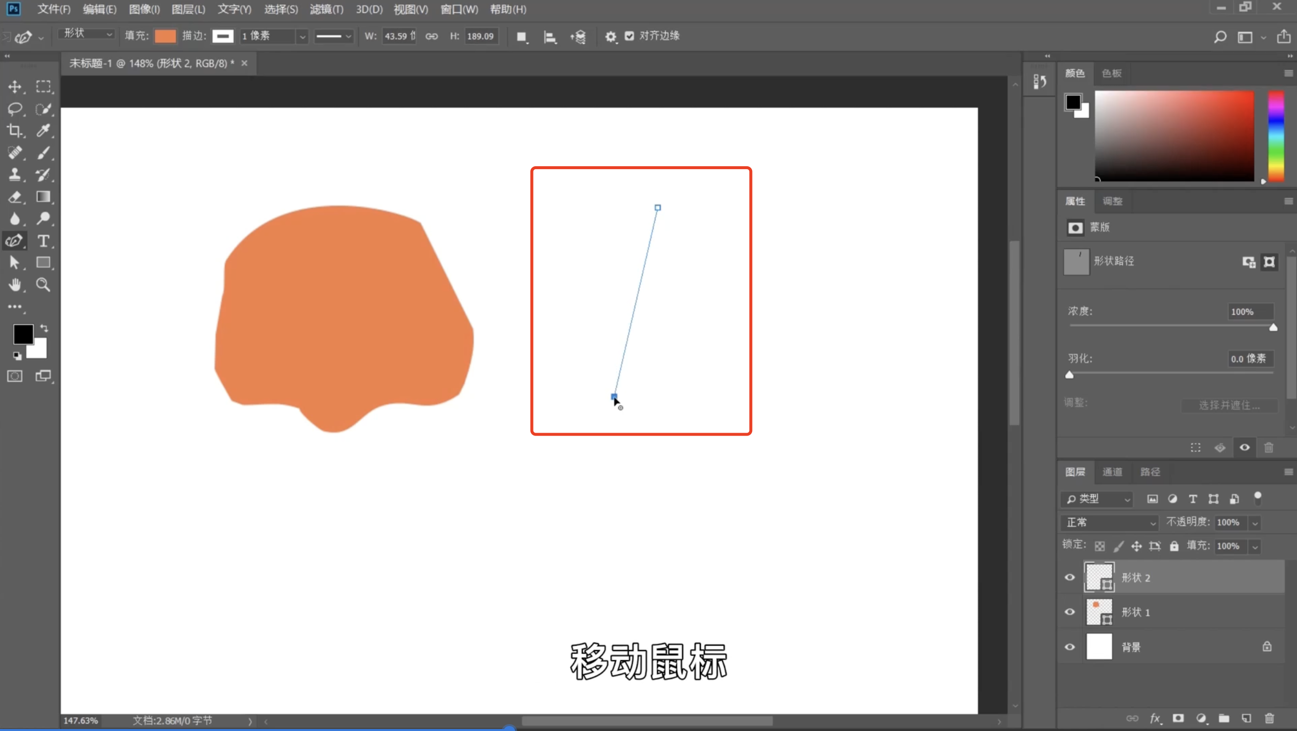Click the path alignment icon in options bar

(x=549, y=37)
